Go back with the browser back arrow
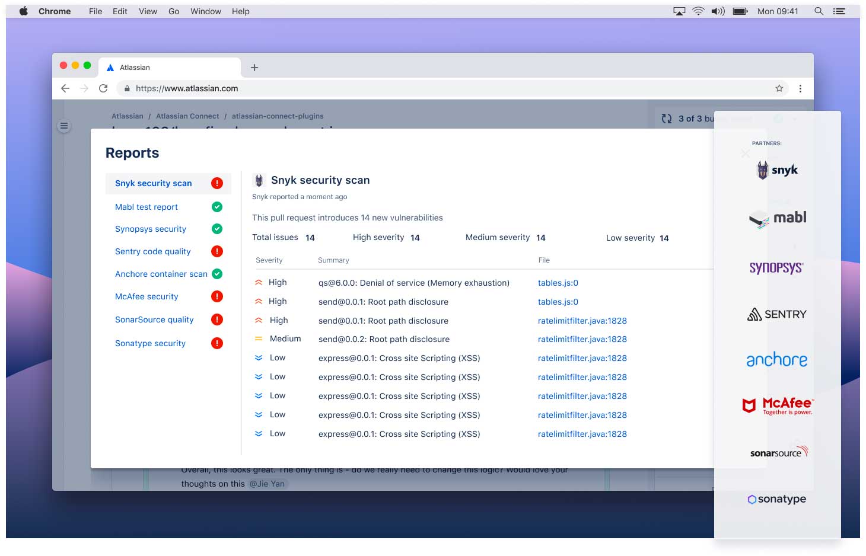Image resolution: width=866 pixels, height=556 pixels. (x=65, y=88)
